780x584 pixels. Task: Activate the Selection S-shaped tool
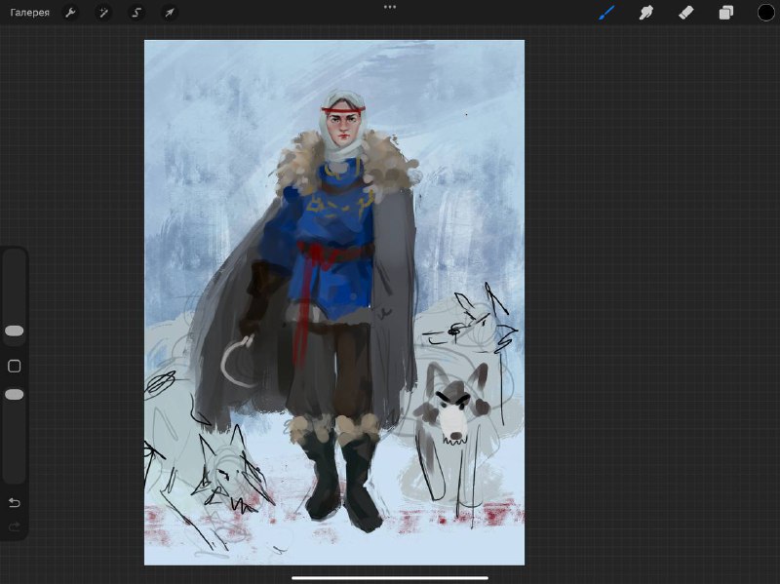[x=136, y=13]
